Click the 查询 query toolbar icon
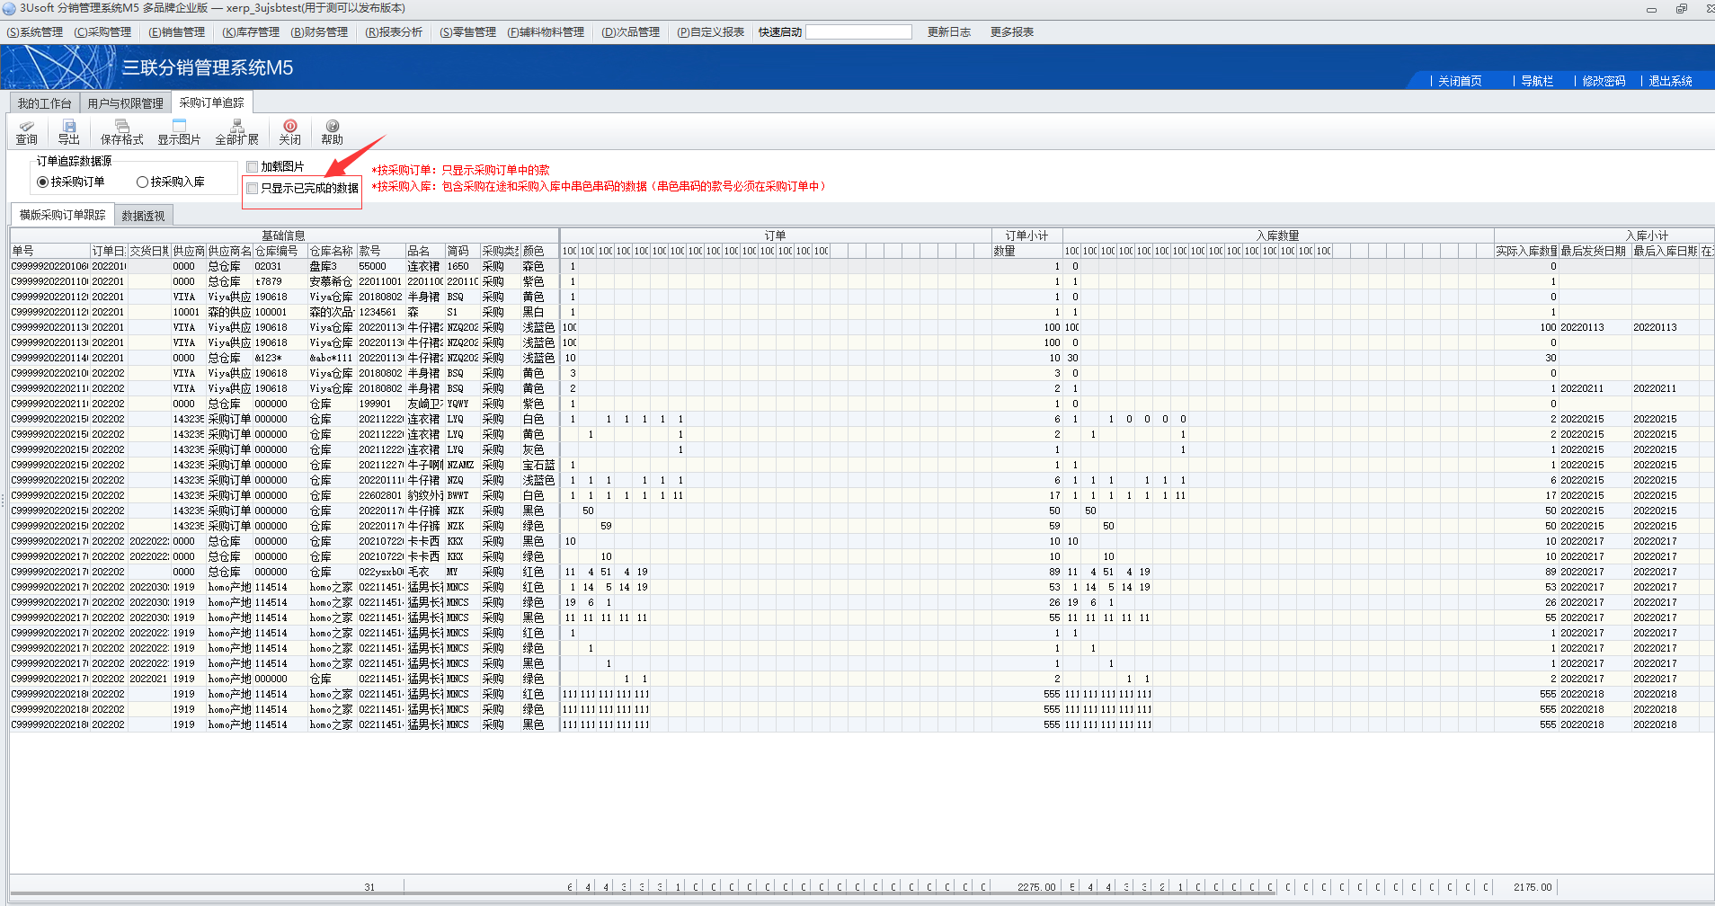The image size is (1715, 906). click(27, 132)
